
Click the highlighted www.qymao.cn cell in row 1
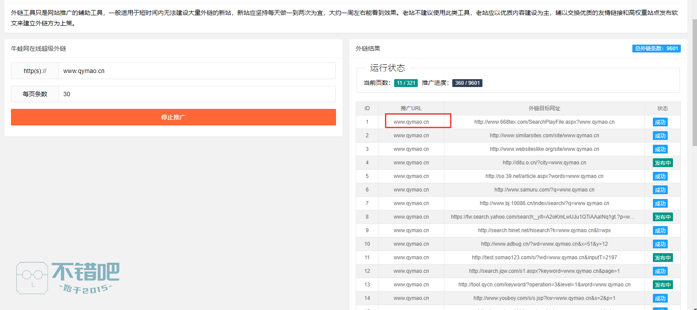tap(411, 122)
